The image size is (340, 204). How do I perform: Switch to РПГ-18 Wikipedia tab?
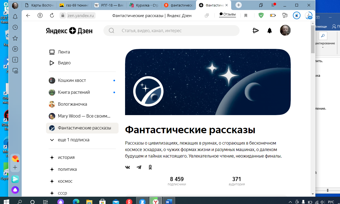pos(109,5)
